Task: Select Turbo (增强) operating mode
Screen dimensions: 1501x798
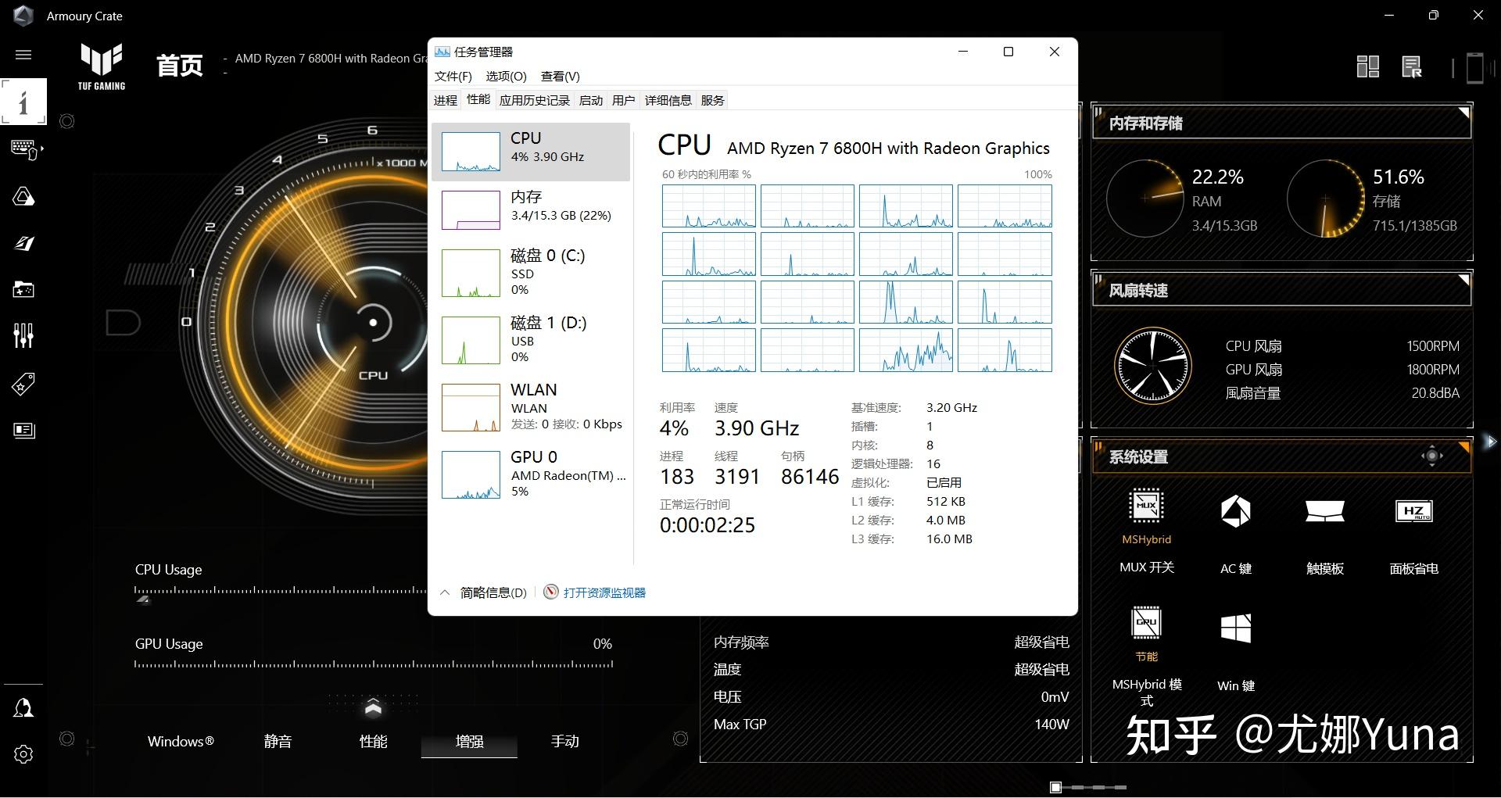Action: 469,742
